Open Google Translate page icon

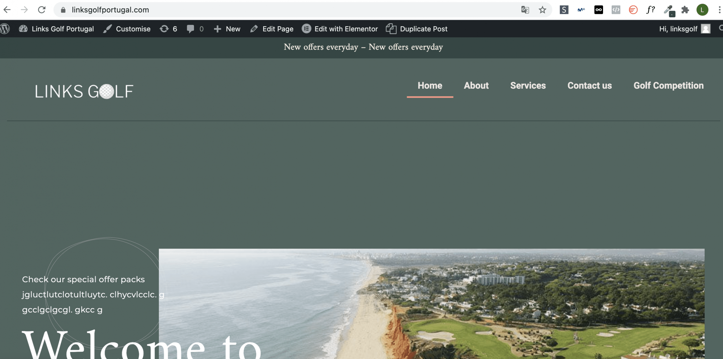525,10
